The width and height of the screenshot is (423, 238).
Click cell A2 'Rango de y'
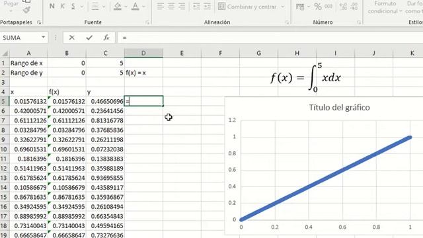click(28, 73)
